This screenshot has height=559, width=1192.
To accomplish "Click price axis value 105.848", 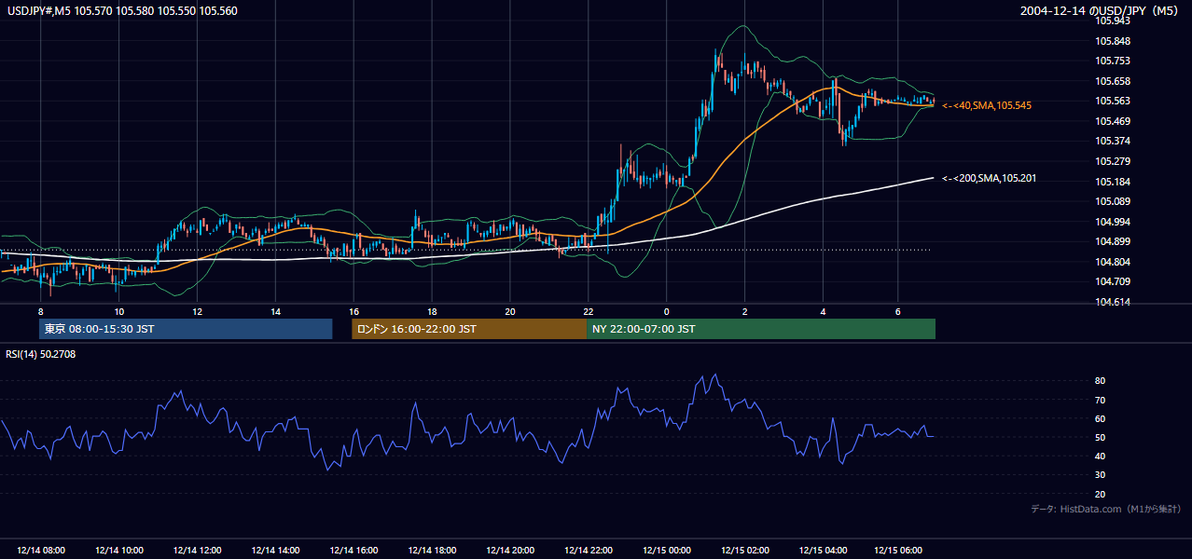I will click(1112, 41).
